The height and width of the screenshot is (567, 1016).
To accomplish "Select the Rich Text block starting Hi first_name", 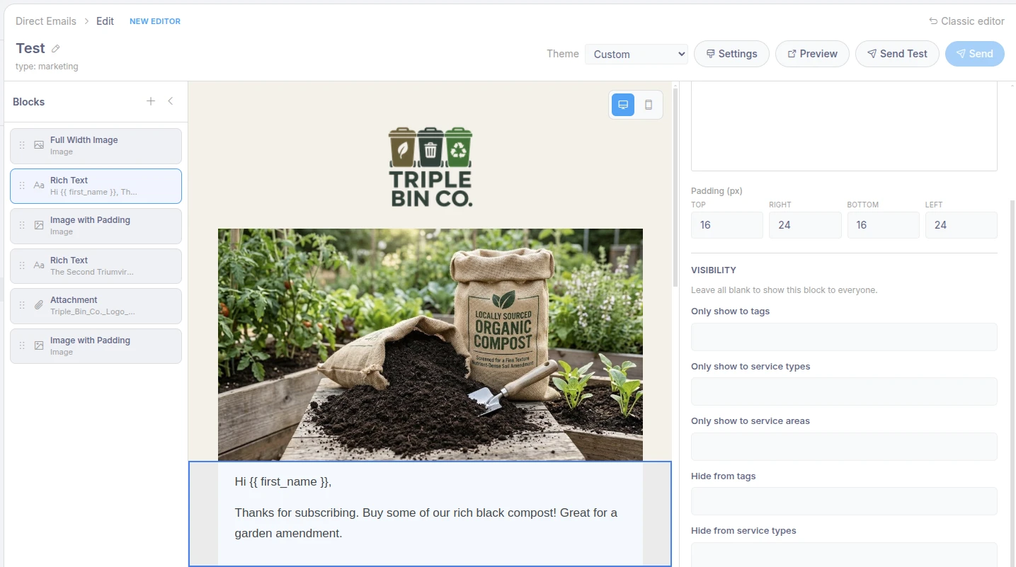I will point(96,186).
